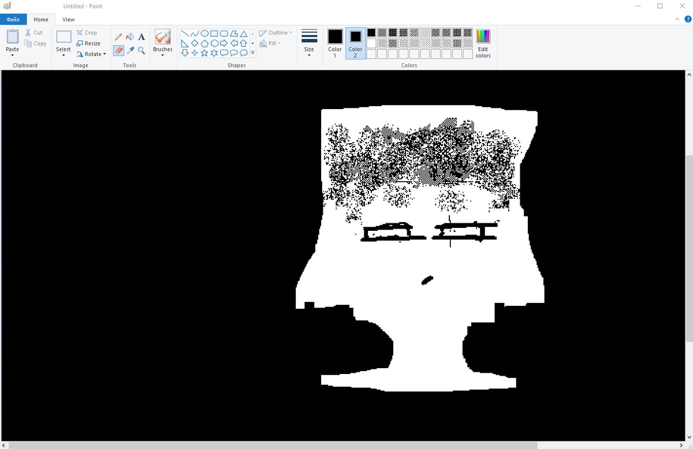
Task: Click the rectangular Select tool icon
Action: (64, 37)
